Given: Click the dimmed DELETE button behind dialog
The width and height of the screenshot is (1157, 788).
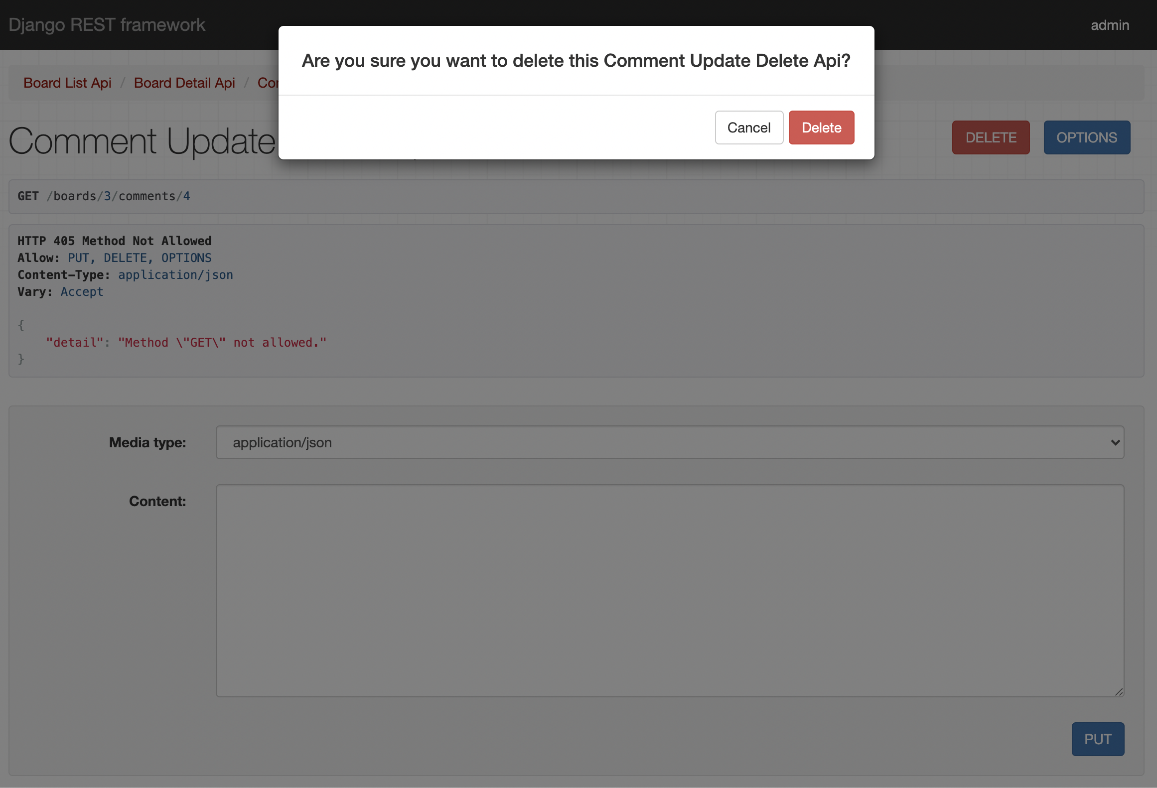Looking at the screenshot, I should [x=991, y=137].
